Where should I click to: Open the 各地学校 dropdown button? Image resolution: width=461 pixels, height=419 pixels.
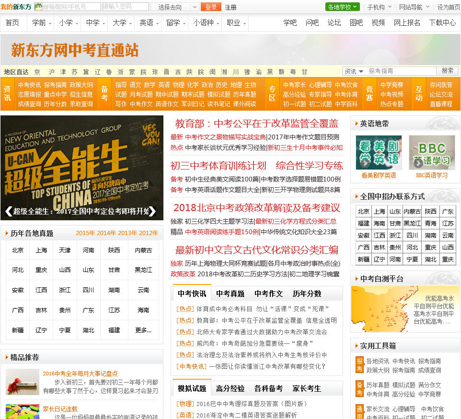click(343, 7)
